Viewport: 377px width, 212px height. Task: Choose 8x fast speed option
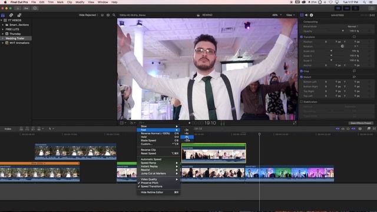click(187, 137)
